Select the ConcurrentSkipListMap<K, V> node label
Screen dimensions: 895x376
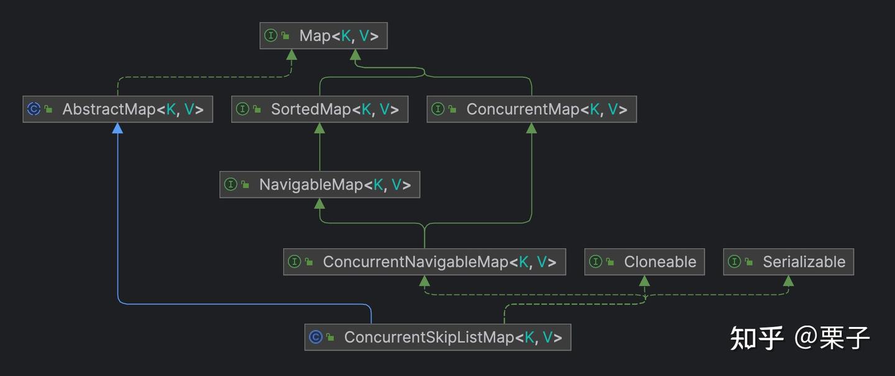coord(453,337)
